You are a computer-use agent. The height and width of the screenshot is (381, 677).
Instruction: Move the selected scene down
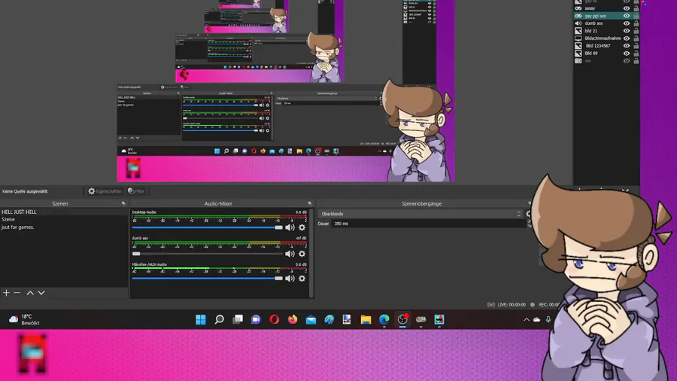[41, 293]
